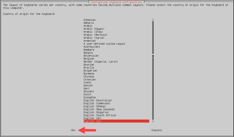Select Dari from the list
Screen dimensions: 234x137
tap(87, 89)
